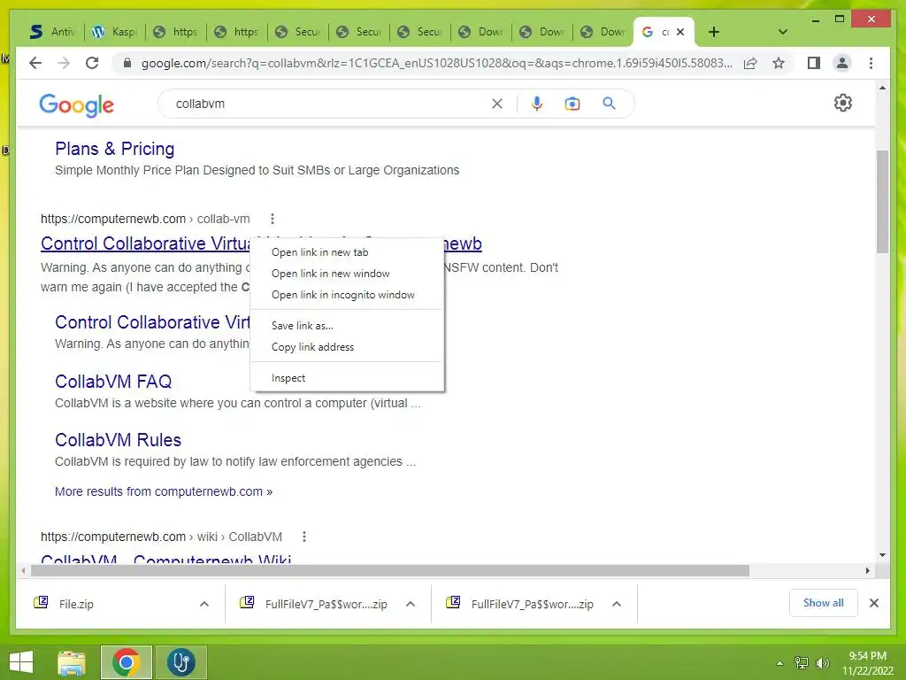Open the Chrome profile avatar
906x680 pixels.
point(842,63)
